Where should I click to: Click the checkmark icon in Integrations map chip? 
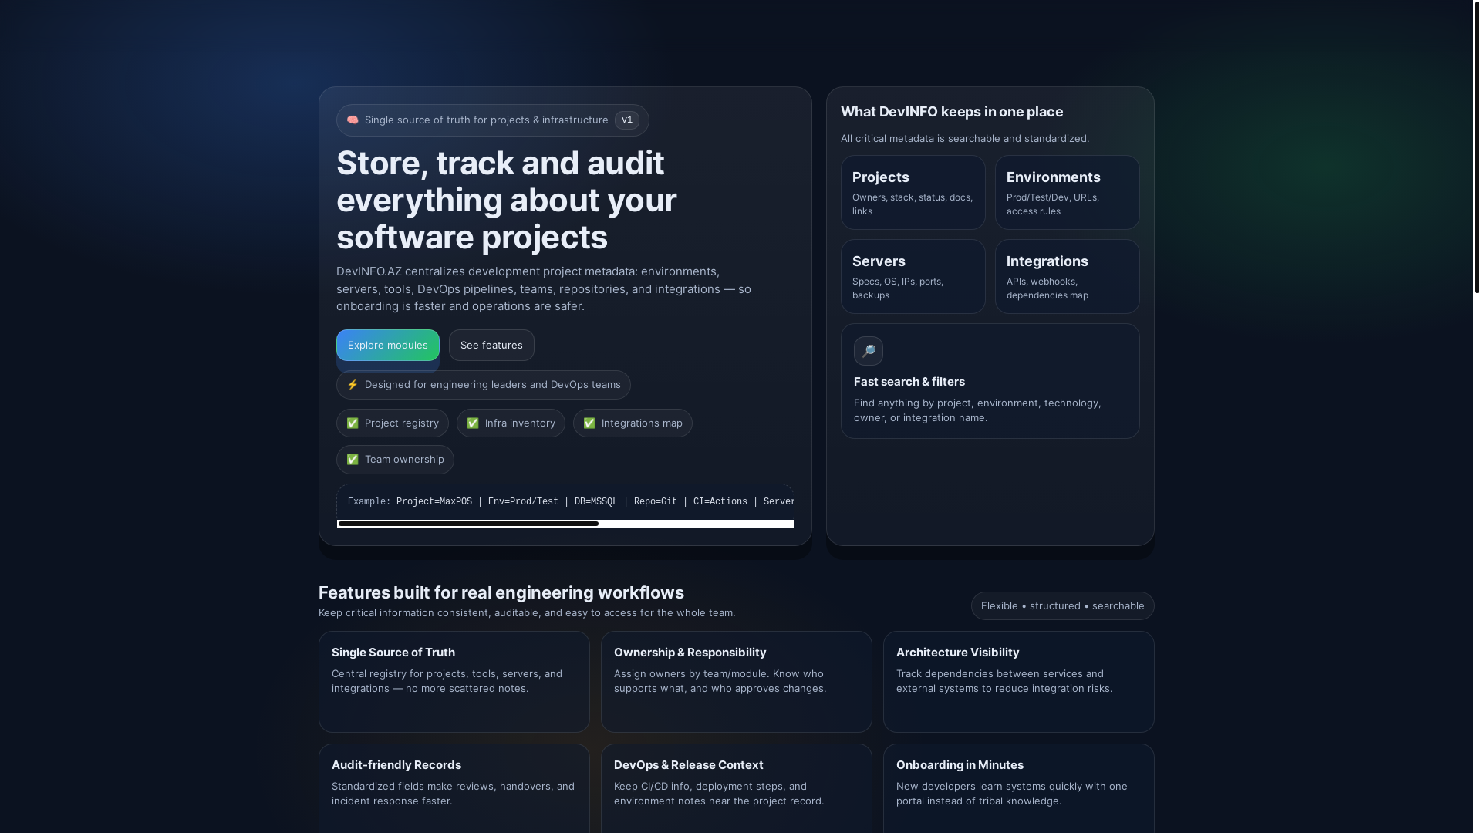tap(589, 423)
